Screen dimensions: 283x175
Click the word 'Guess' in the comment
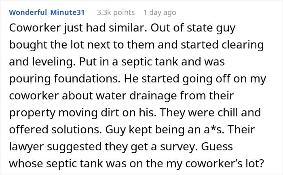pyautogui.click(x=217, y=146)
